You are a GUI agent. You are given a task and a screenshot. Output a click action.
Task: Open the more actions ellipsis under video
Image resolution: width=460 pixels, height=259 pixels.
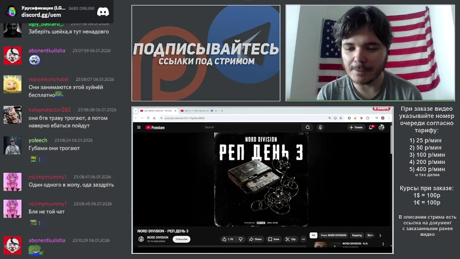point(303,239)
